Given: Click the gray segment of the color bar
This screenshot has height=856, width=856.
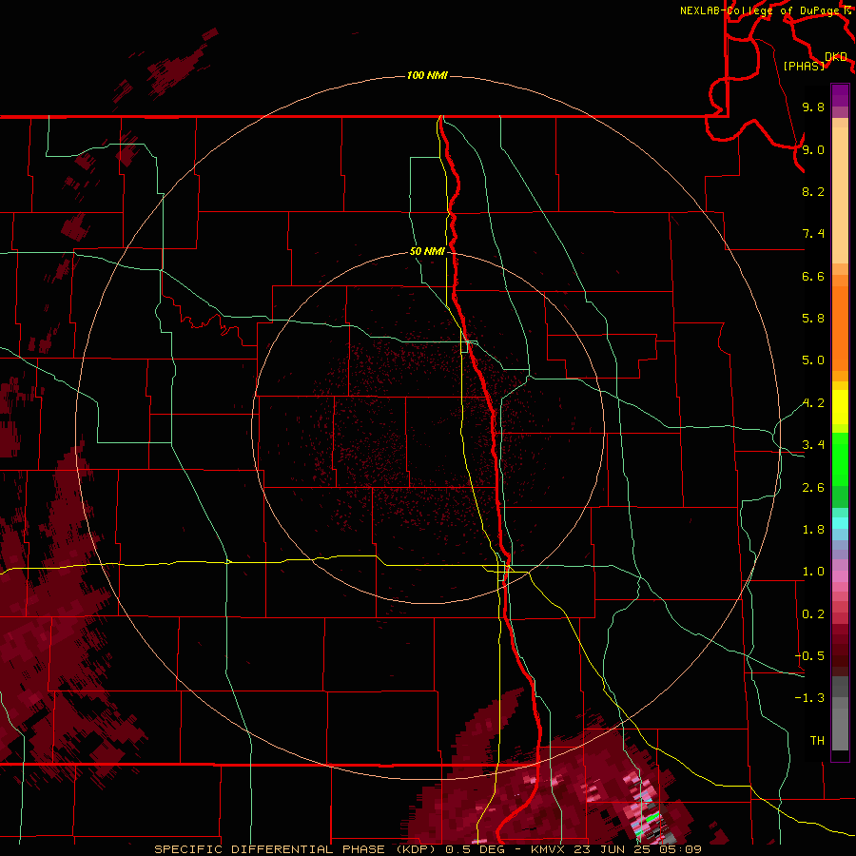Looking at the screenshot, I should [x=840, y=712].
